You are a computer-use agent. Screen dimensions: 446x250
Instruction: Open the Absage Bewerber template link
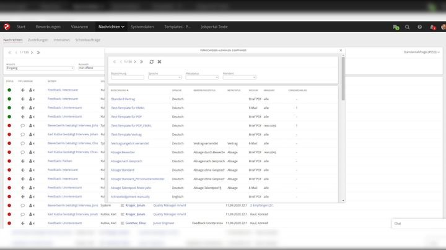click(123, 152)
